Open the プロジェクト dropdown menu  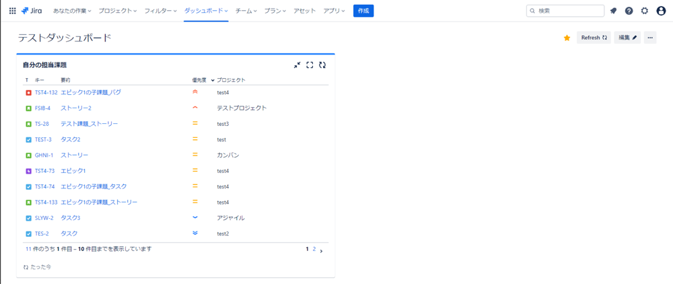point(118,11)
